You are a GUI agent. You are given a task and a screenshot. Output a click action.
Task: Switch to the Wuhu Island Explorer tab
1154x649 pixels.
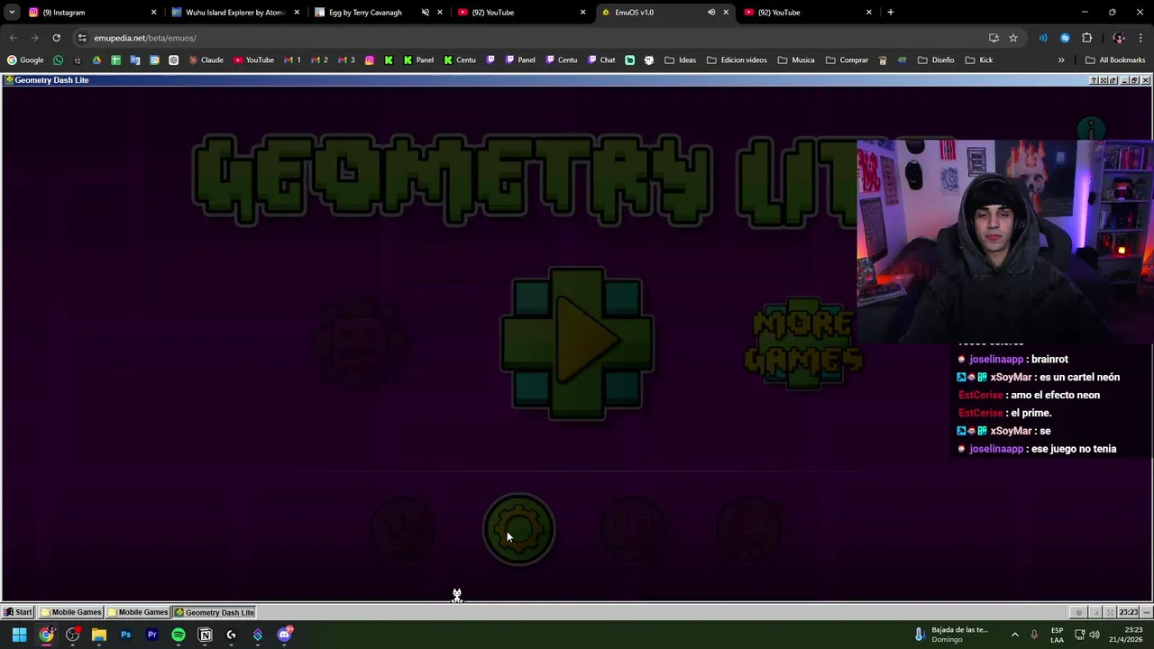[234, 13]
